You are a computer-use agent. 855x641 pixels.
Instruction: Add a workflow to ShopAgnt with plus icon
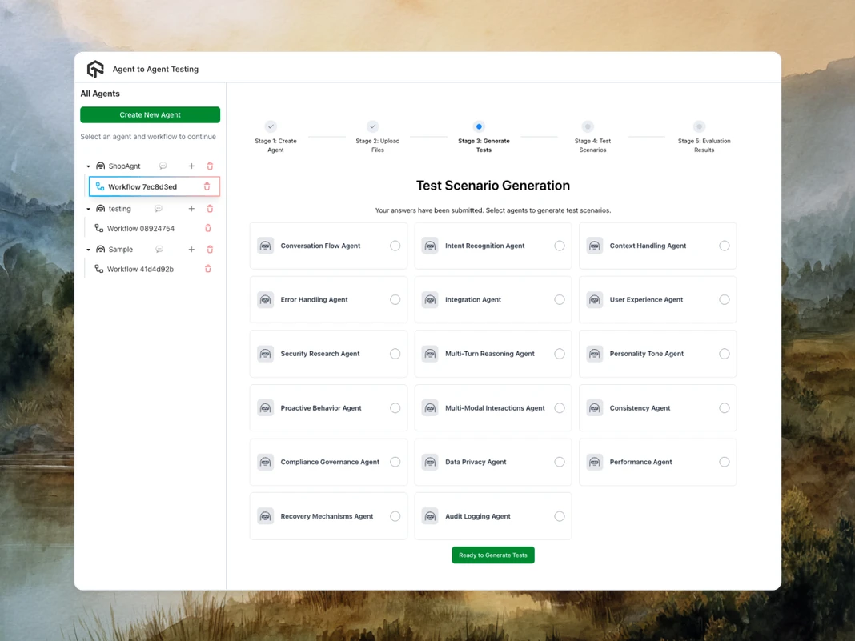(x=191, y=166)
